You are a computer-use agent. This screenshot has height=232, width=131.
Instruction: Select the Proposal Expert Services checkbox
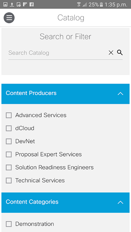9,154
